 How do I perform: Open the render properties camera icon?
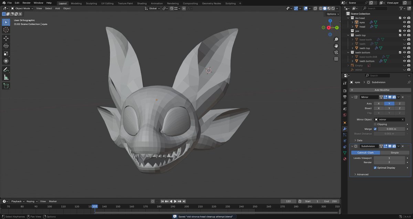pos(345,90)
